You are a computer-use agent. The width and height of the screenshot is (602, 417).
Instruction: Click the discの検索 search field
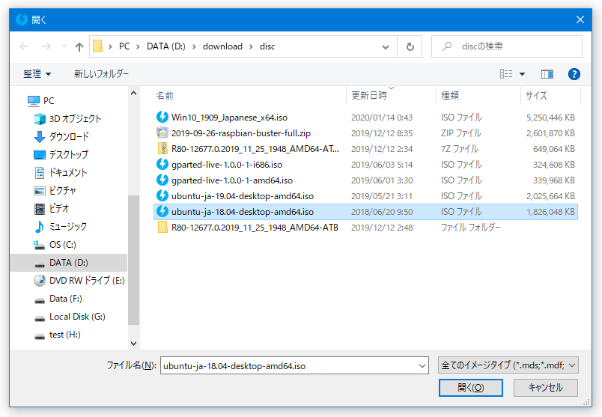tap(507, 46)
